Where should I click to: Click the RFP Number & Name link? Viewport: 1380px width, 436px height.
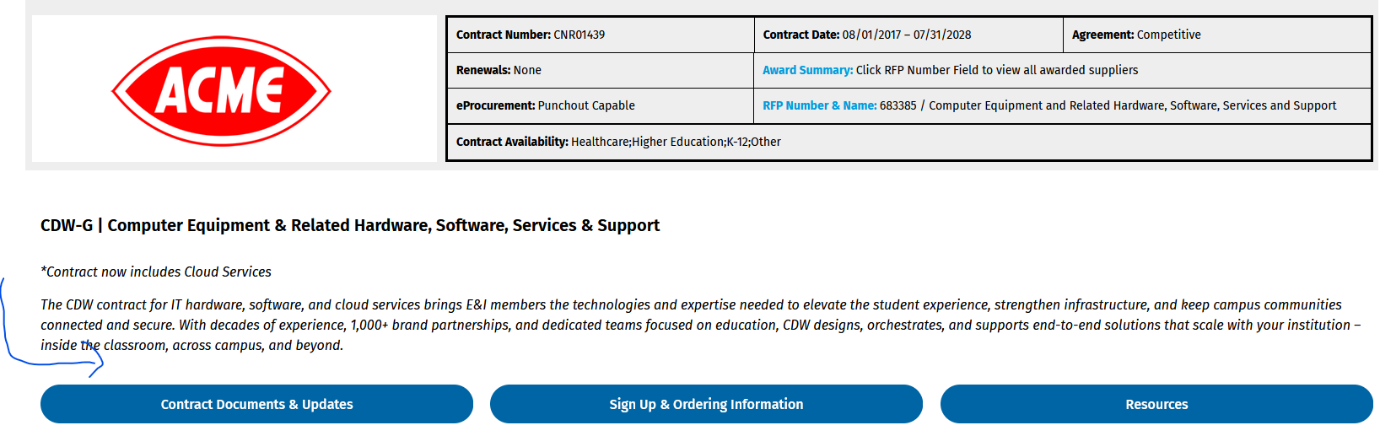(820, 105)
